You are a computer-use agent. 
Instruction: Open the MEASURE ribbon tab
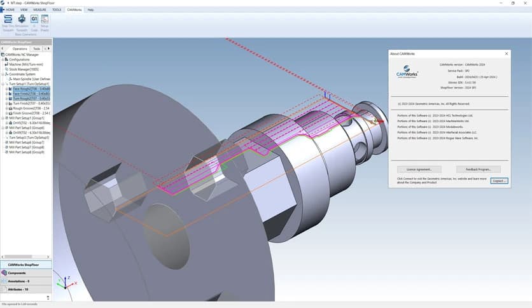point(39,10)
